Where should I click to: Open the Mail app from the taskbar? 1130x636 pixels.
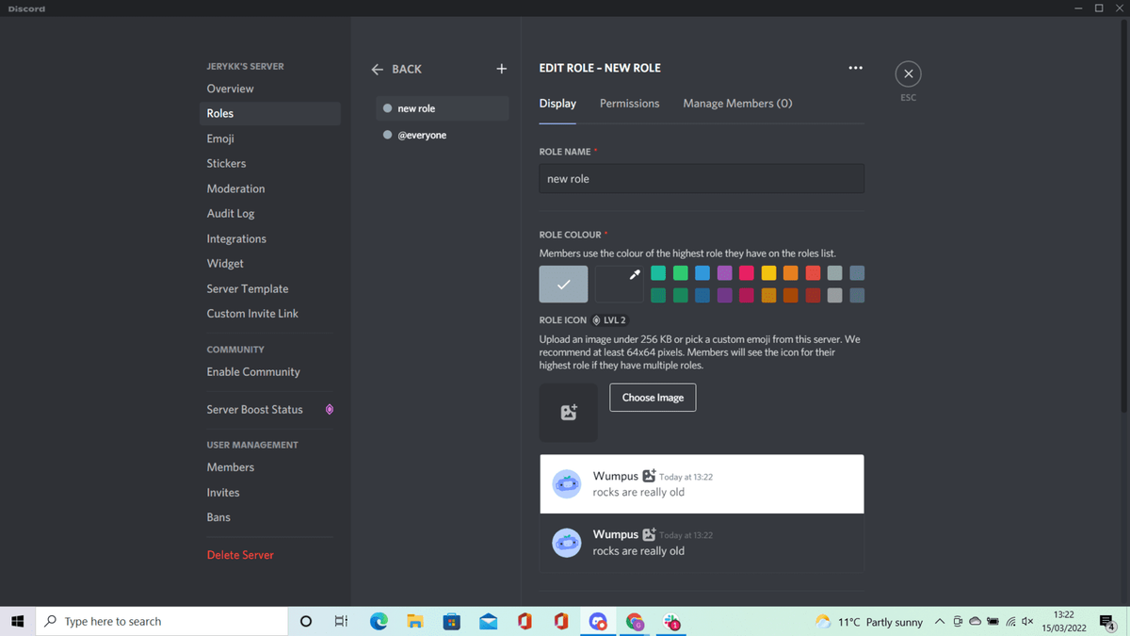tap(488, 621)
